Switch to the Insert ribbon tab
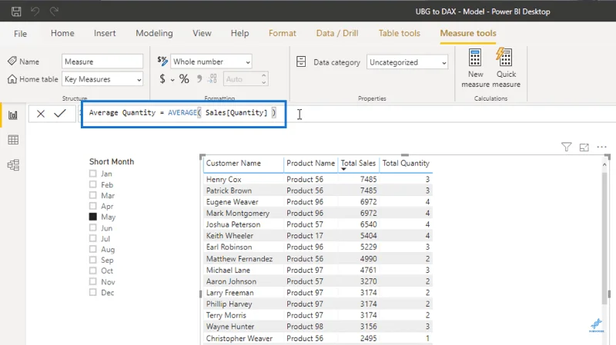 pos(105,33)
